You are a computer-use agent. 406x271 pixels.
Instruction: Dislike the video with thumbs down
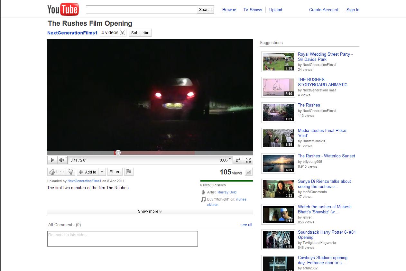tap(70, 172)
